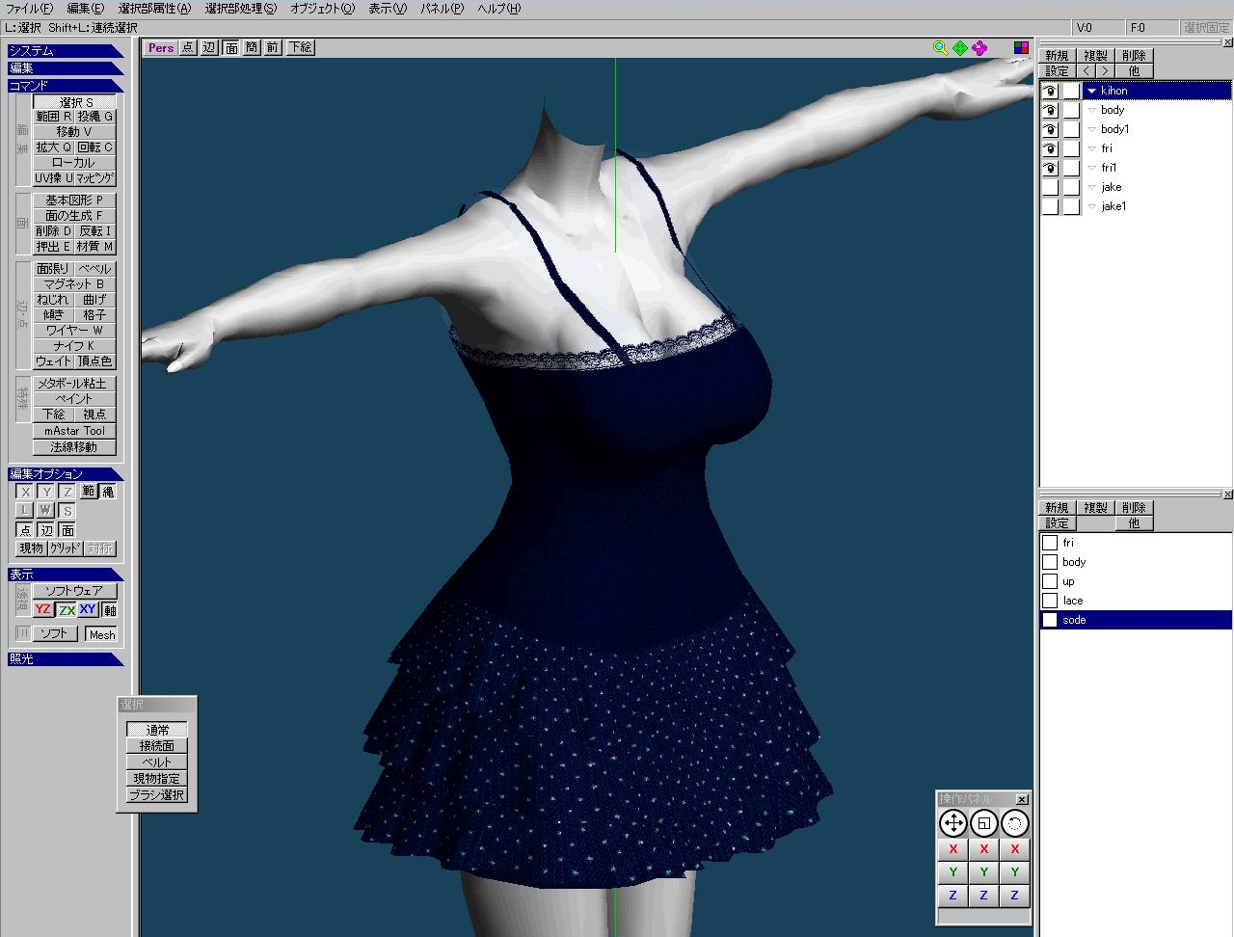
Task: Toggle the lock box for the fri1 object
Action: pos(1071,168)
